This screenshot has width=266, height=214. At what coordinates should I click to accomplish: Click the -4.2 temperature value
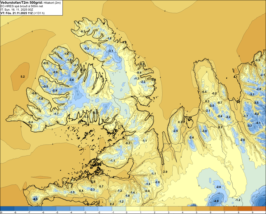click(x=256, y=114)
